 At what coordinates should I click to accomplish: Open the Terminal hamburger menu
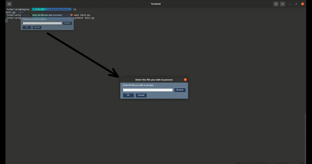(283, 4)
